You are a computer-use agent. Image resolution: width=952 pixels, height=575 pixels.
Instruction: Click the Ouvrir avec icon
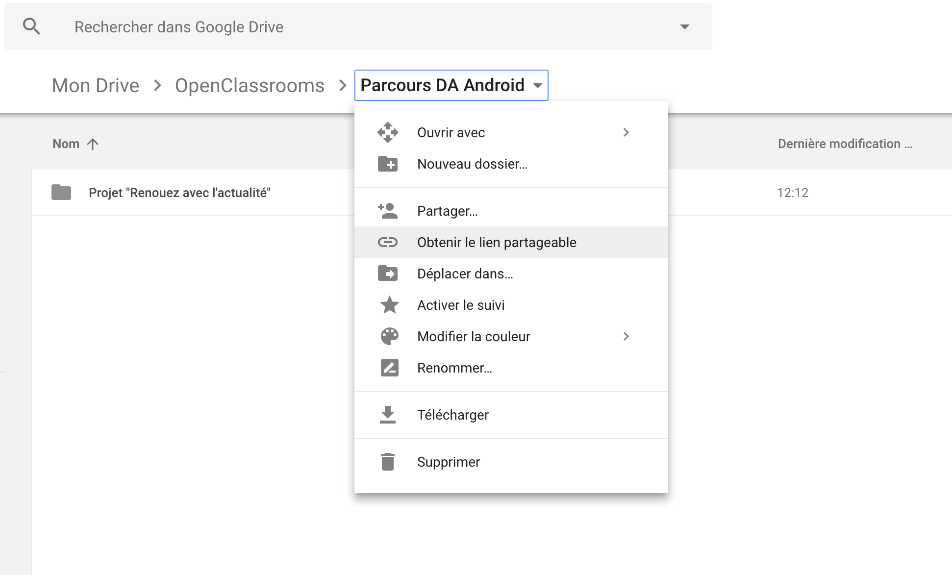pos(388,132)
